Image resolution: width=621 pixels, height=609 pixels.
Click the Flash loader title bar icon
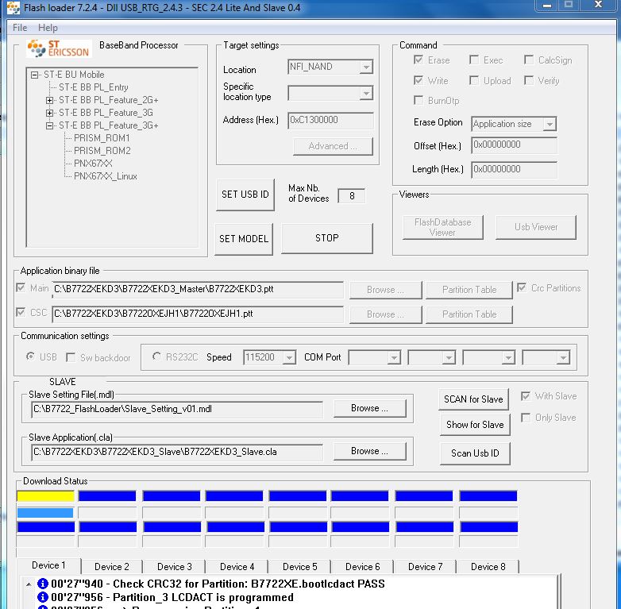coord(13,7)
